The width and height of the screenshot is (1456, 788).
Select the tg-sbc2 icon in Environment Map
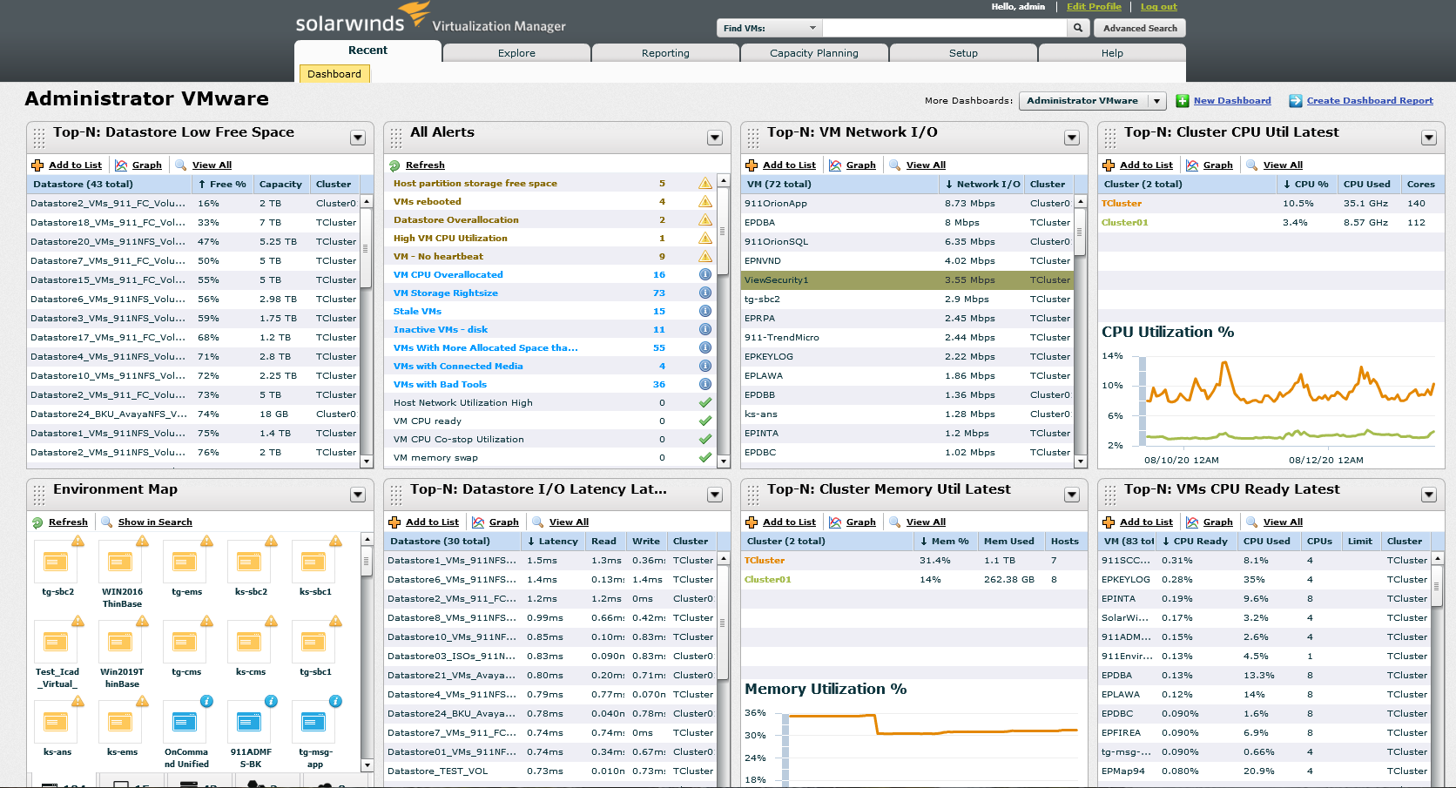point(56,562)
